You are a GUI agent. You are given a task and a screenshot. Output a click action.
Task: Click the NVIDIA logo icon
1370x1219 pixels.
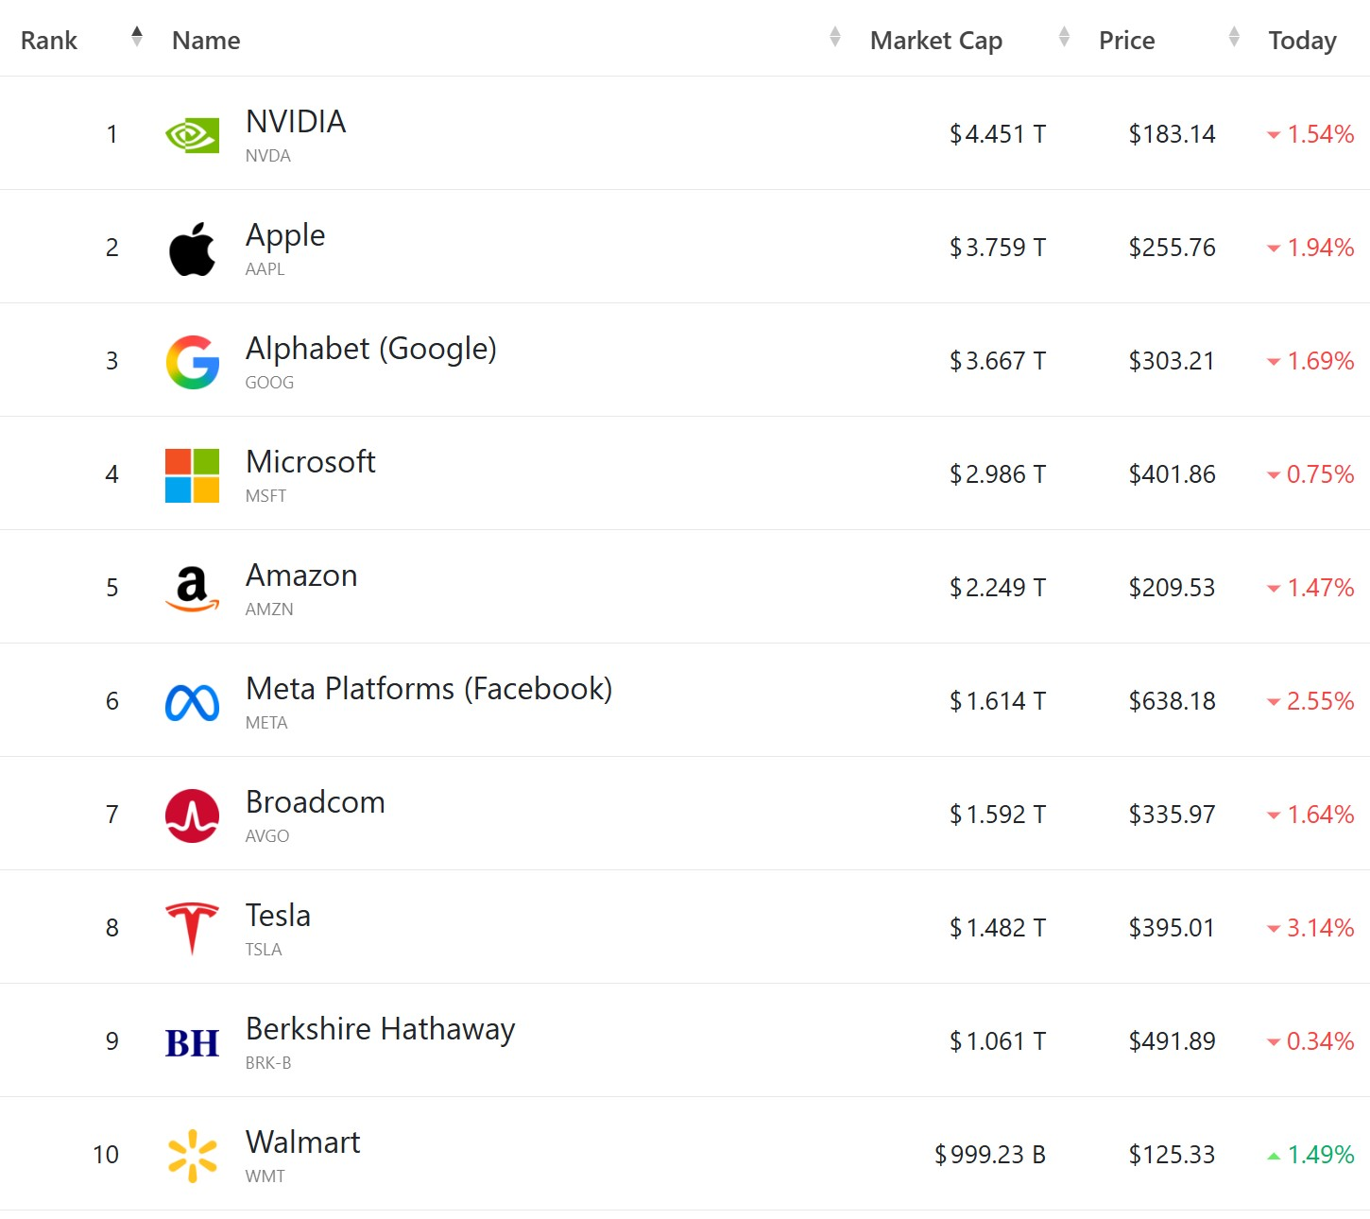click(192, 135)
